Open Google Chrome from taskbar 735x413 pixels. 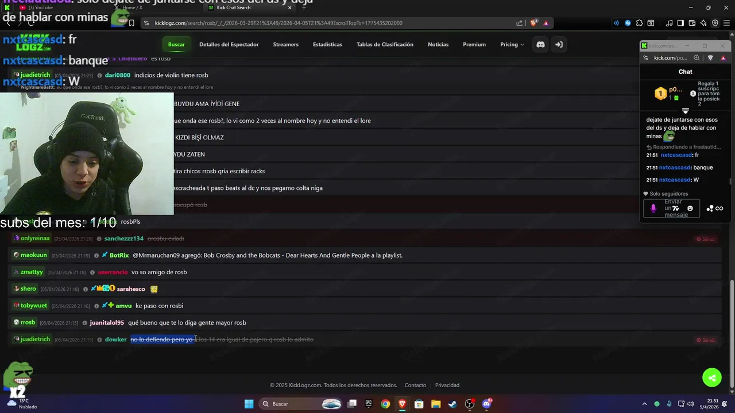click(x=385, y=404)
